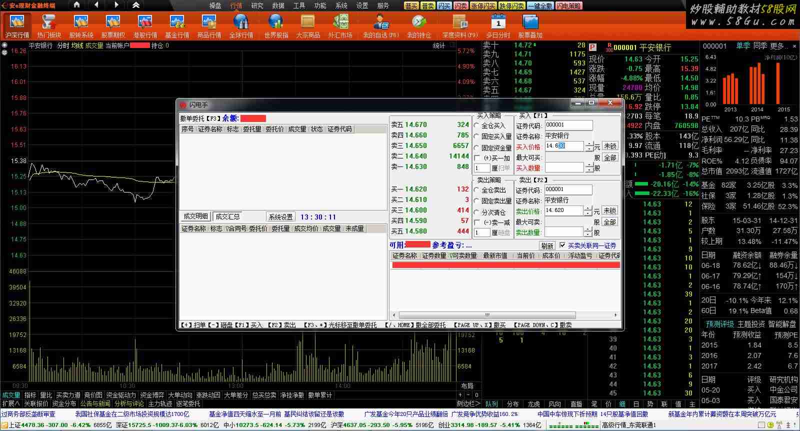Adjust 买入价格 spinner arrows
The width and height of the screenshot is (800, 431).
pos(588,146)
